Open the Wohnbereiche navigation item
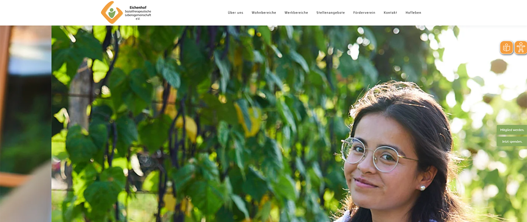The image size is (527, 222). 264,13
